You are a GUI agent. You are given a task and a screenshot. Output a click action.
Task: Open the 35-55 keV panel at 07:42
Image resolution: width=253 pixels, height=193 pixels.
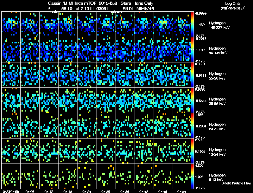(x=144, y=100)
